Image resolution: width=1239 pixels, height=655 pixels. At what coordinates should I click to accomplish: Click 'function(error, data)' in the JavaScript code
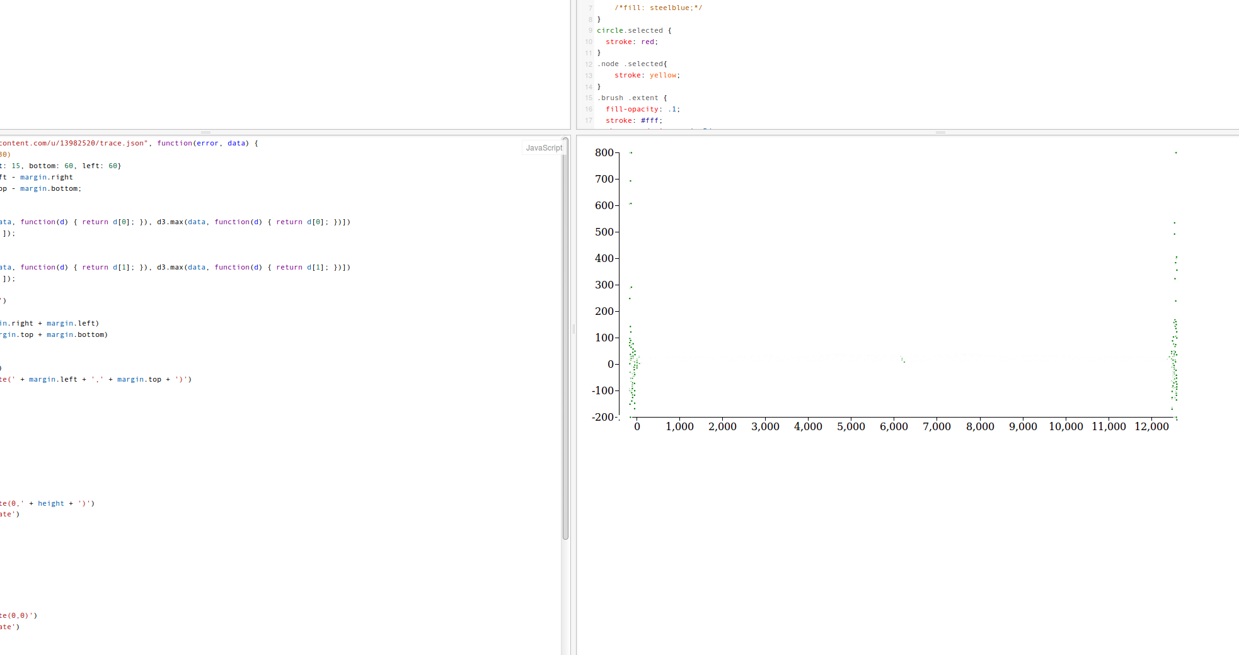pyautogui.click(x=203, y=143)
